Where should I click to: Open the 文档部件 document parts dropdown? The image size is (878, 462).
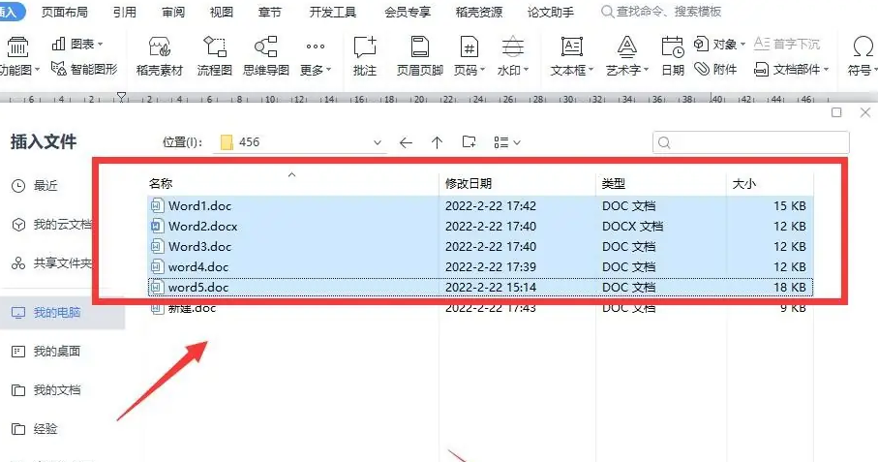791,70
